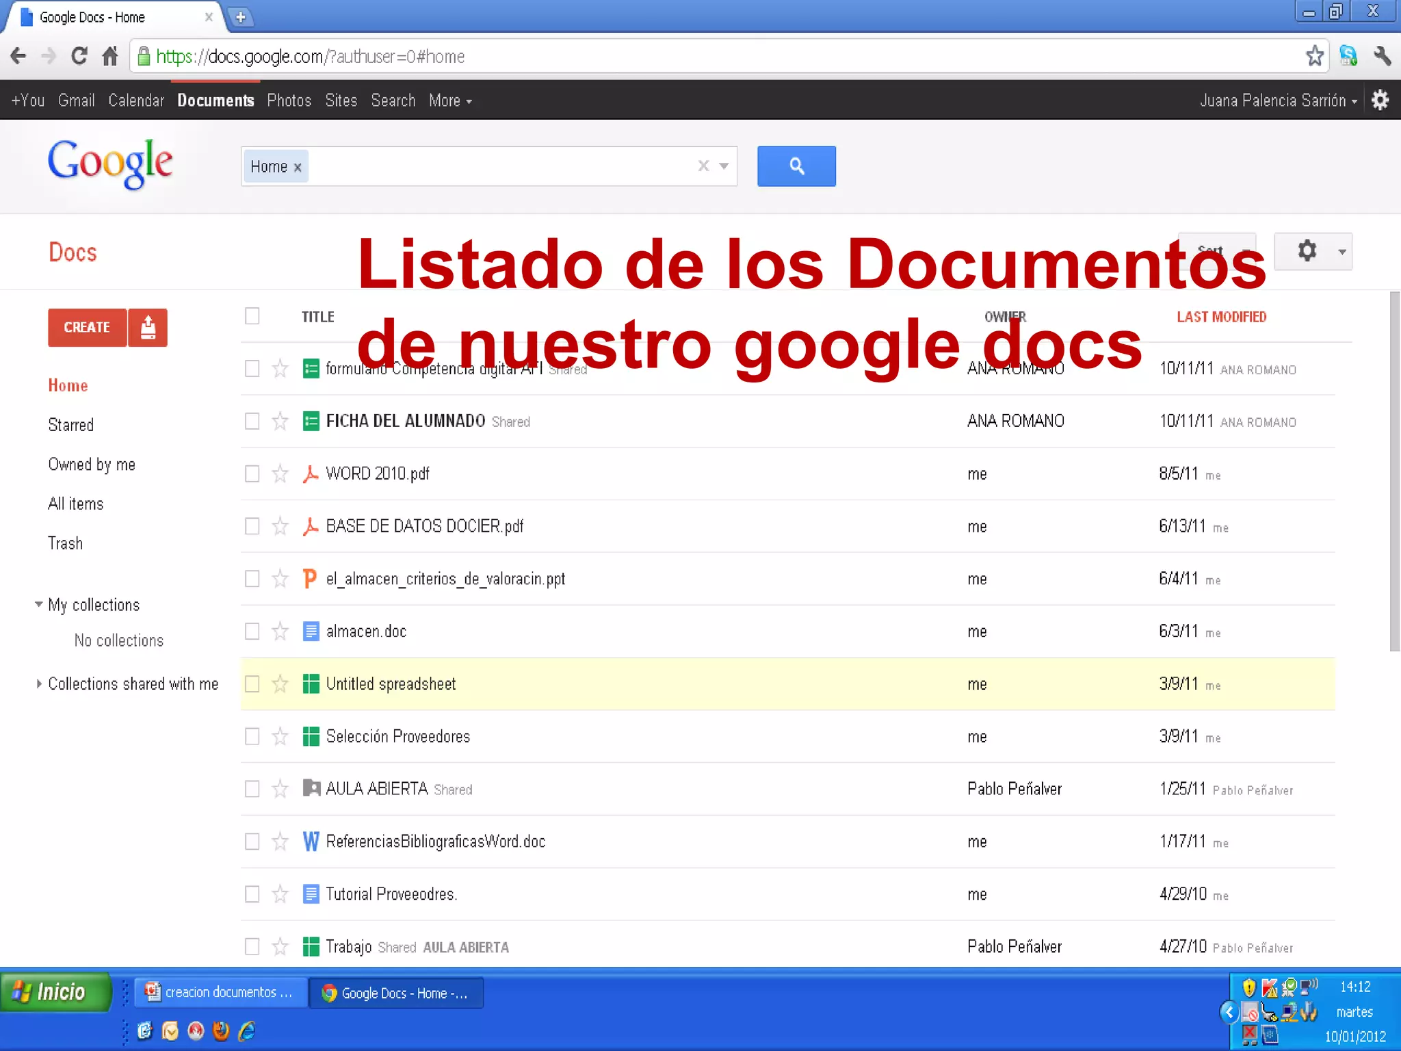Viewport: 1401px width, 1051px height.
Task: Click form icon of formulario Competencia digital
Action: pyautogui.click(x=311, y=369)
